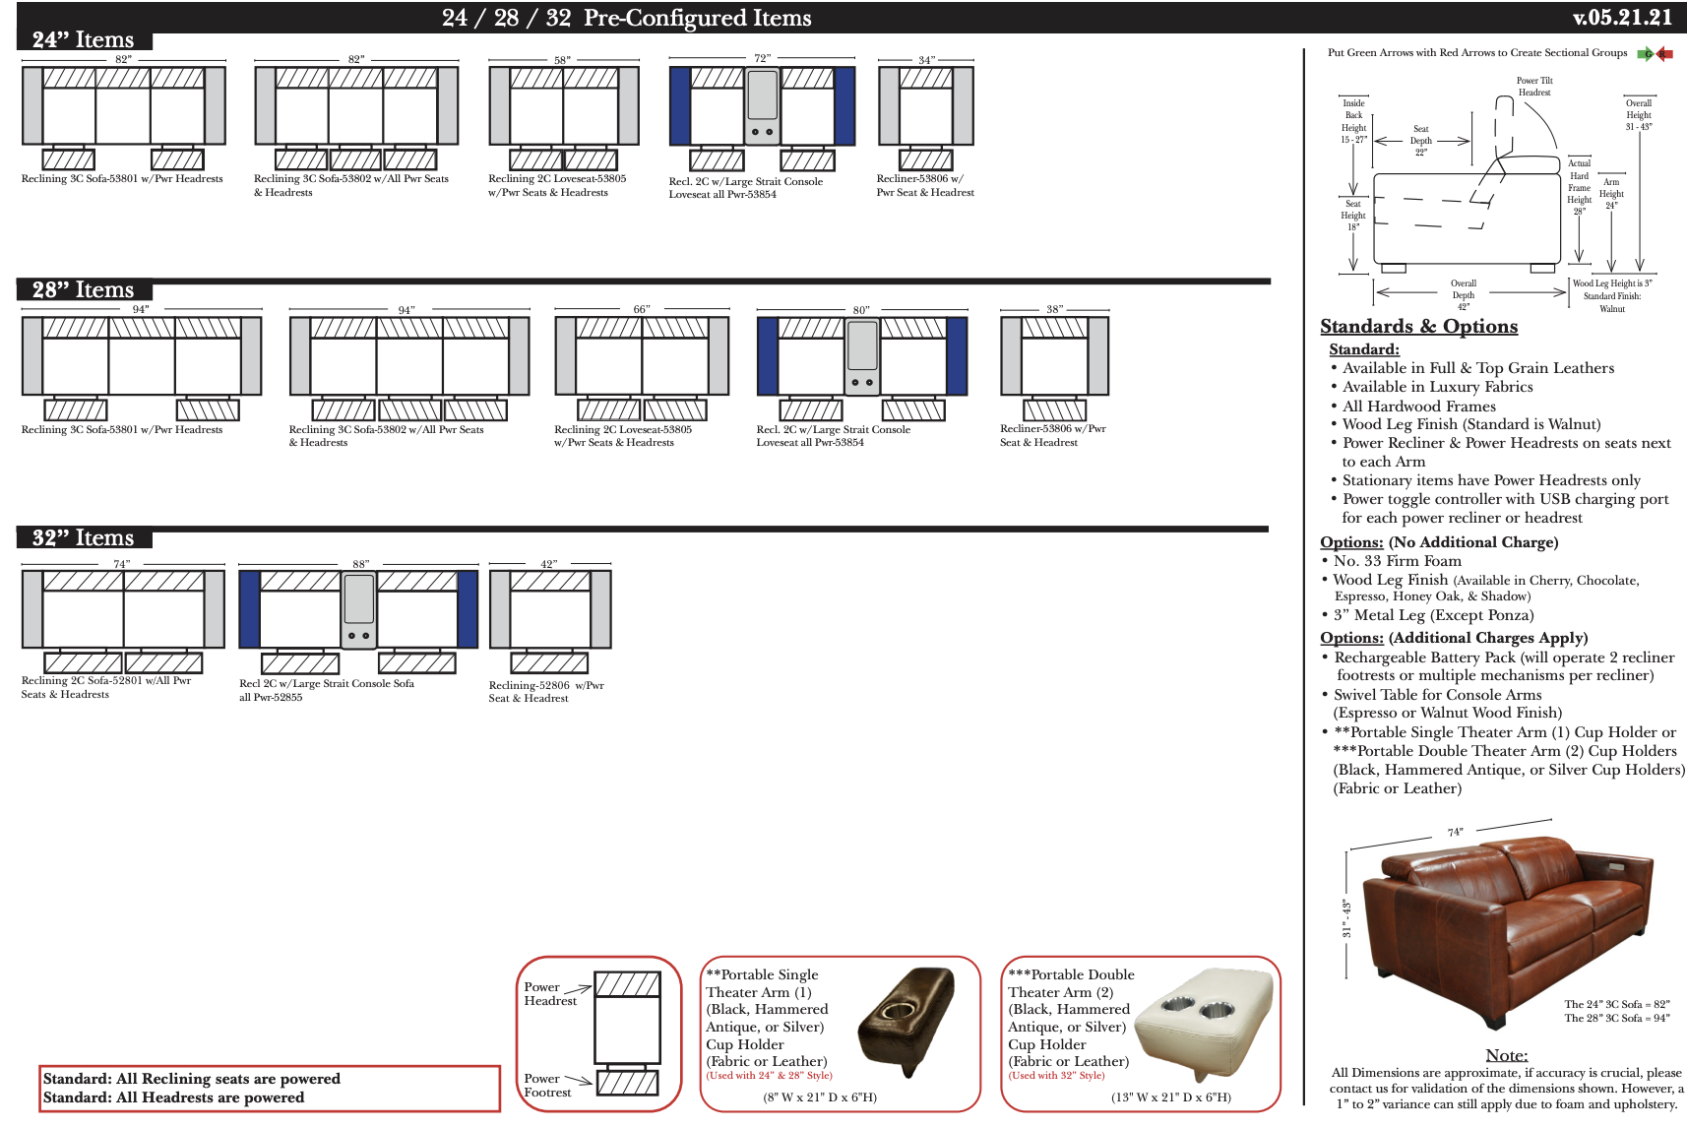Click the brown single theater arm photo
The height and width of the screenshot is (1128, 1687).
[x=906, y=1024]
